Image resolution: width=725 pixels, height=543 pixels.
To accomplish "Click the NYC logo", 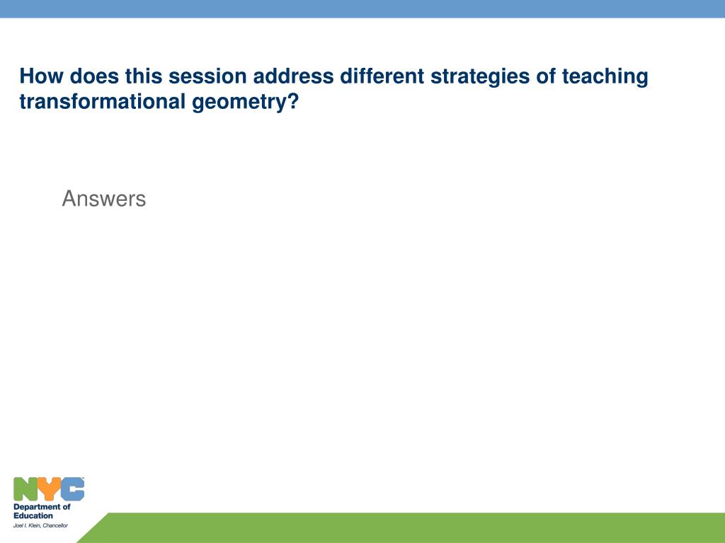I will (49, 489).
